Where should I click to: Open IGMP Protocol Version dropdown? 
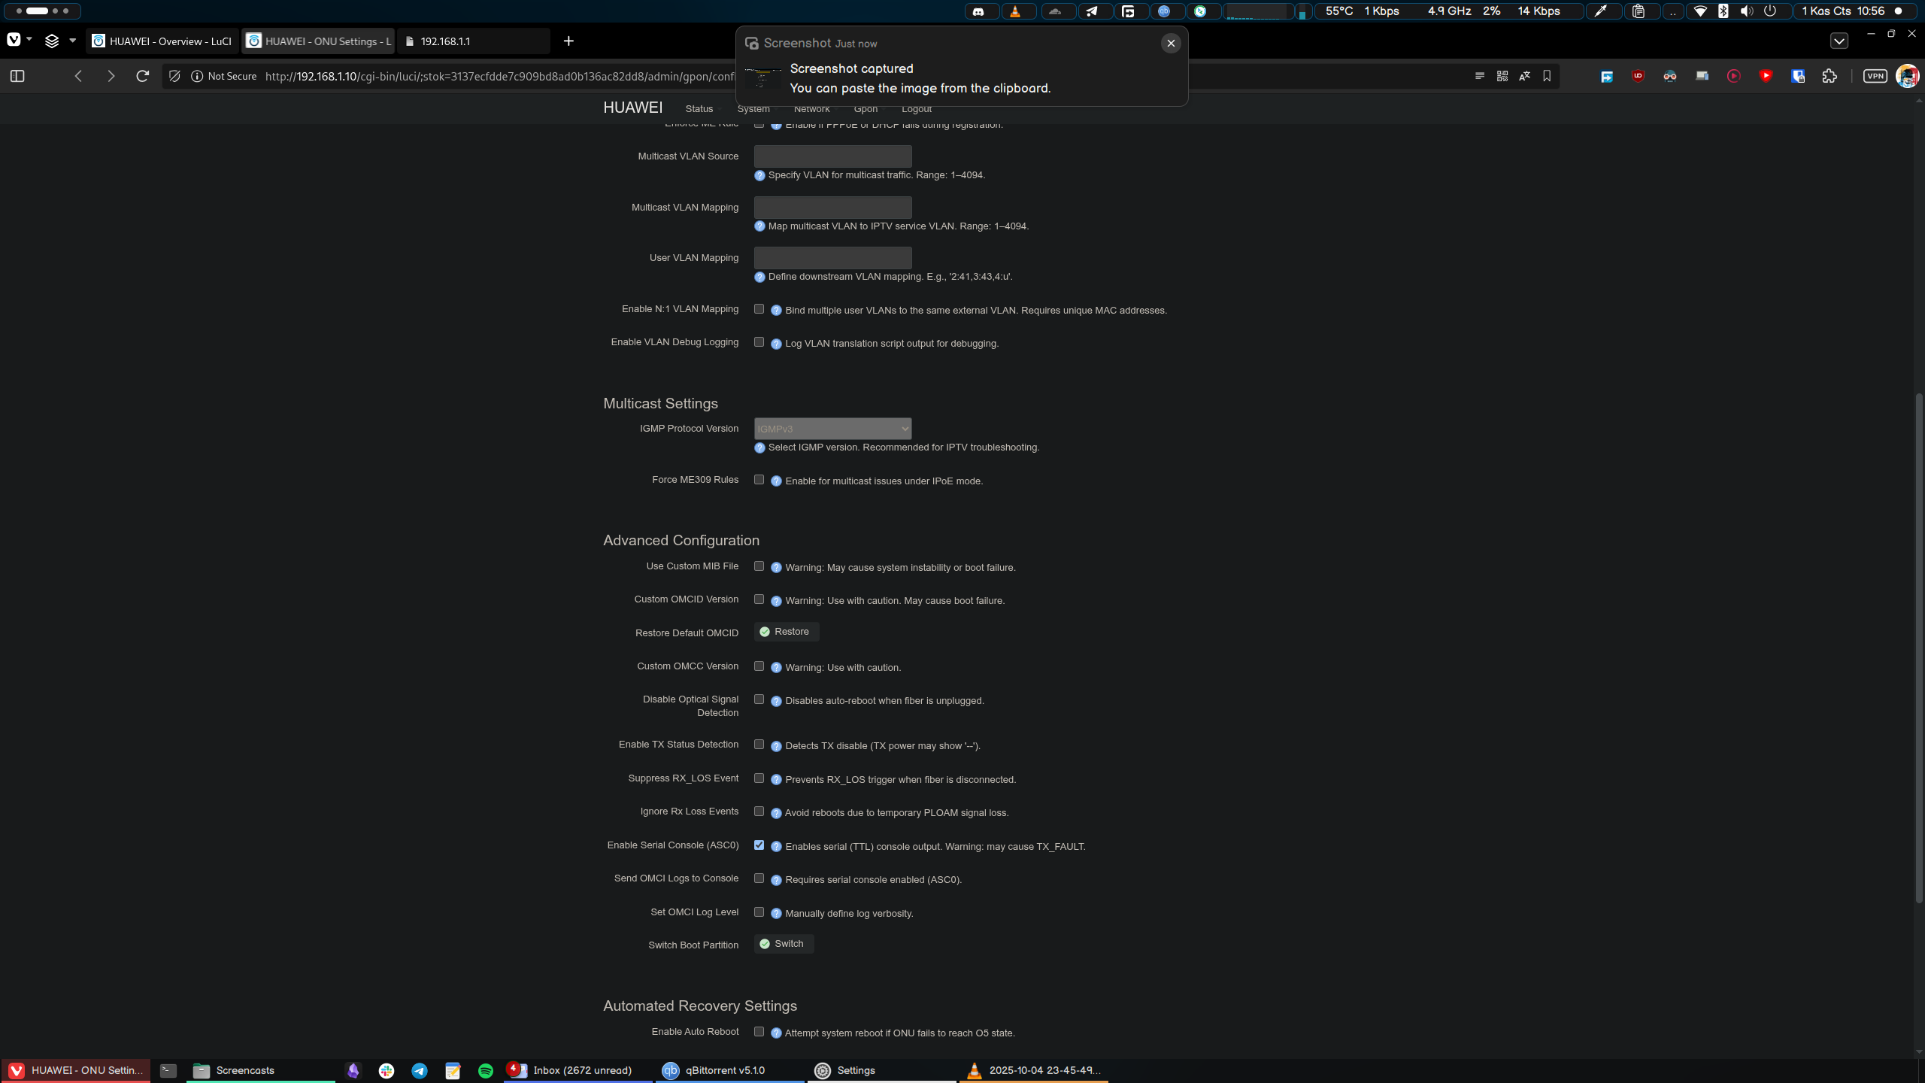[832, 429]
